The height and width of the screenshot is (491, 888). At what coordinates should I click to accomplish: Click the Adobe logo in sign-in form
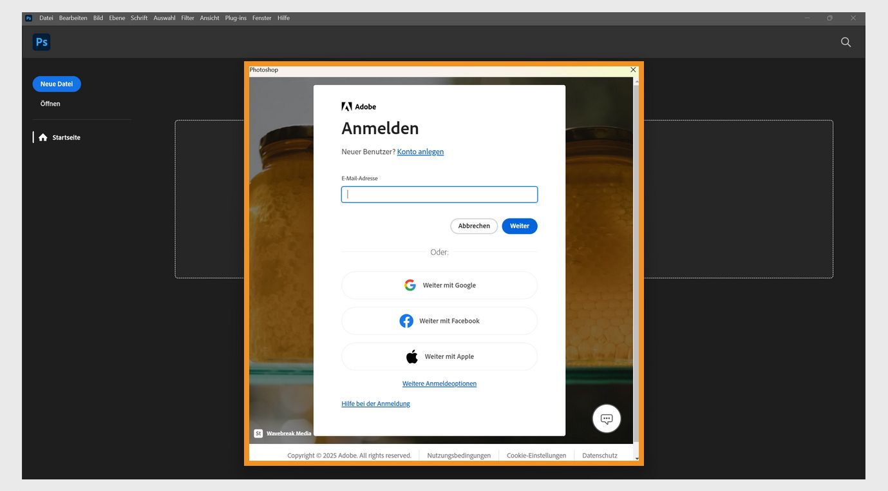coord(359,107)
